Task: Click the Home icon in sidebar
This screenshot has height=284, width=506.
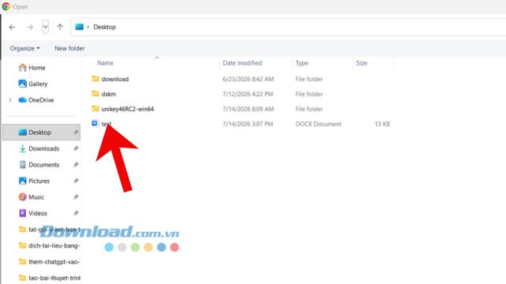Action: [22, 68]
